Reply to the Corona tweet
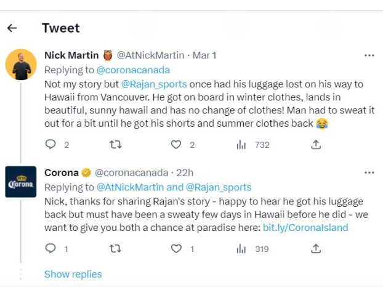Screen dimensions: 383x287 click(51, 249)
